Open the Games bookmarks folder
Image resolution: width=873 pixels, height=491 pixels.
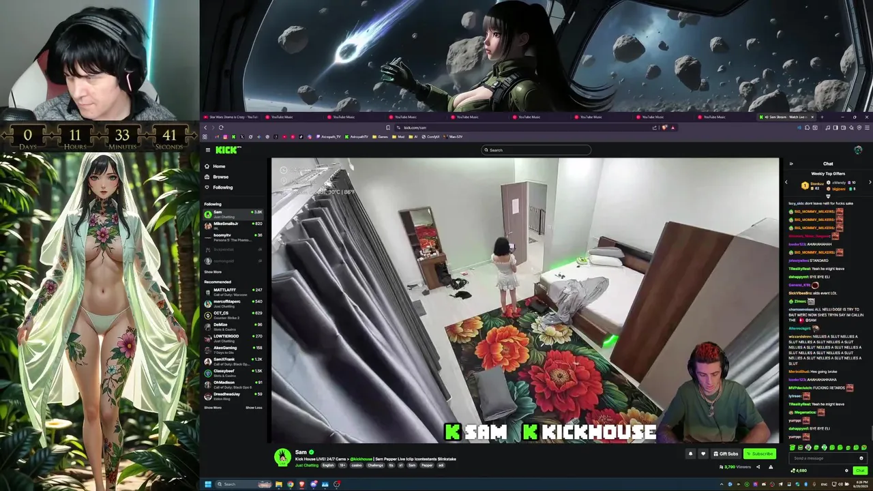[381, 136]
